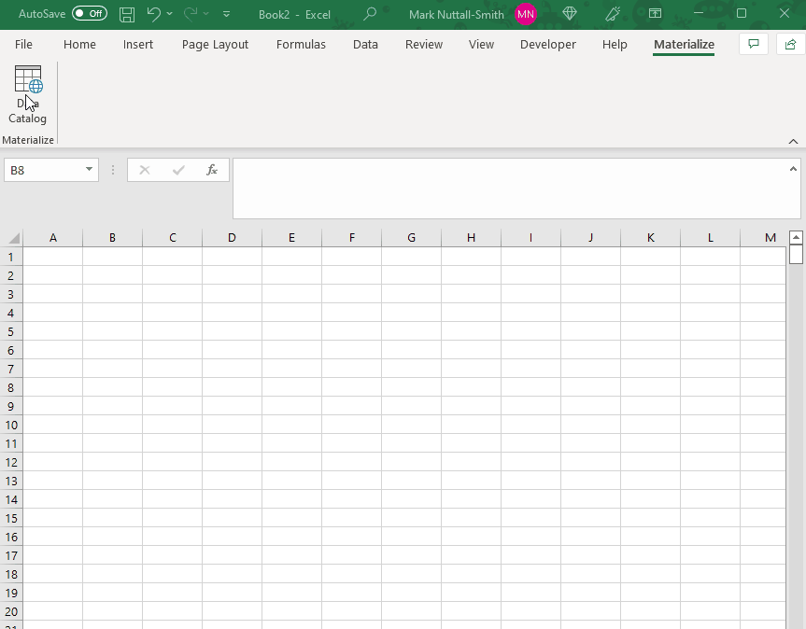Viewport: 806px width, 629px height.
Task: Collapse the ribbon with the chevron
Action: coord(793,141)
